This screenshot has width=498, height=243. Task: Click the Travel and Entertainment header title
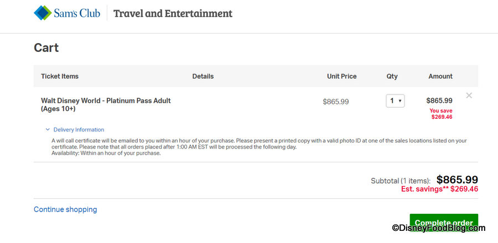pyautogui.click(x=173, y=13)
